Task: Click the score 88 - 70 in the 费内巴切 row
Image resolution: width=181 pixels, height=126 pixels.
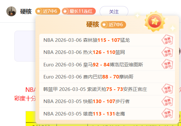Action: point(111,77)
